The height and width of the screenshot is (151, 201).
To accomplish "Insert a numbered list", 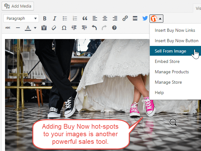I will click(75, 19).
